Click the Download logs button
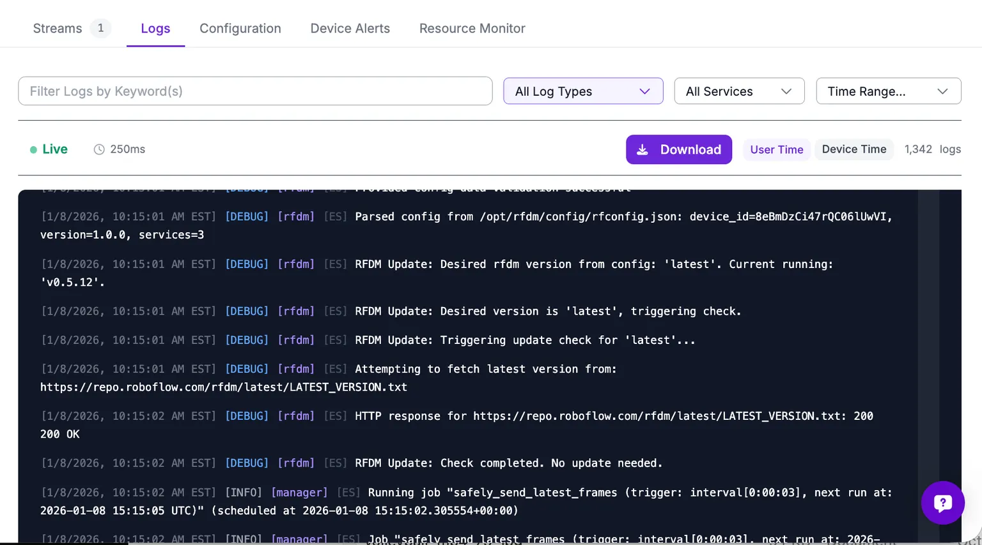Image resolution: width=982 pixels, height=545 pixels. (679, 149)
